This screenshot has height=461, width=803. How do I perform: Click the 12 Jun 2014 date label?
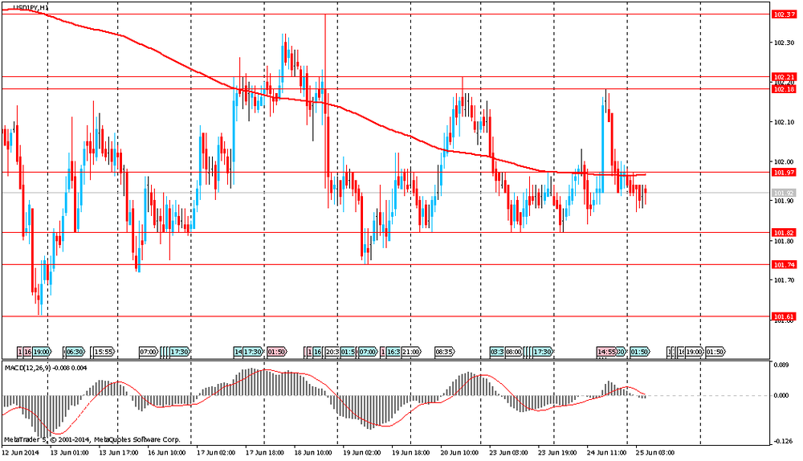pyautogui.click(x=21, y=453)
